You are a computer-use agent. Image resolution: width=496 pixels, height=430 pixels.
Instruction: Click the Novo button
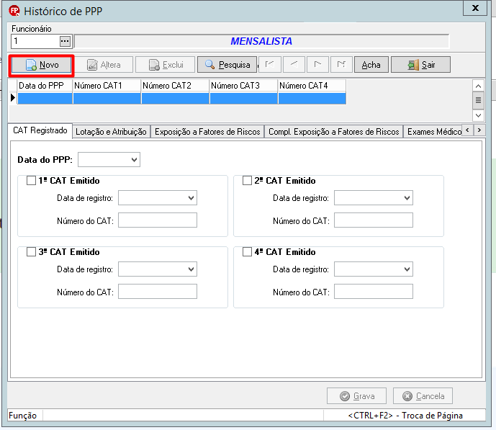[42, 65]
